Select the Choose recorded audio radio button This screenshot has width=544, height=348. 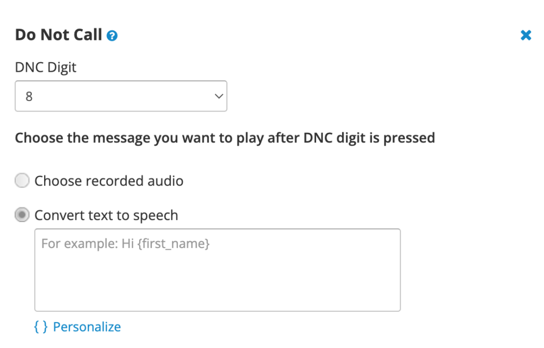[x=22, y=181]
